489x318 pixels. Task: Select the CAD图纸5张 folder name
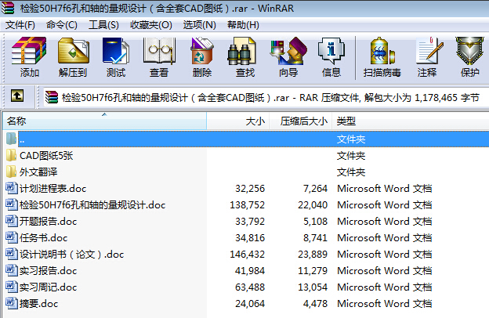(x=46, y=156)
